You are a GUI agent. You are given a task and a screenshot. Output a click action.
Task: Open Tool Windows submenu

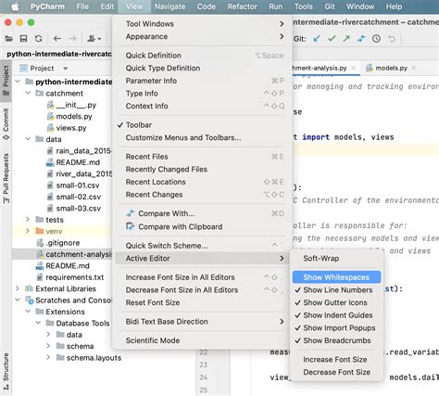[201, 24]
